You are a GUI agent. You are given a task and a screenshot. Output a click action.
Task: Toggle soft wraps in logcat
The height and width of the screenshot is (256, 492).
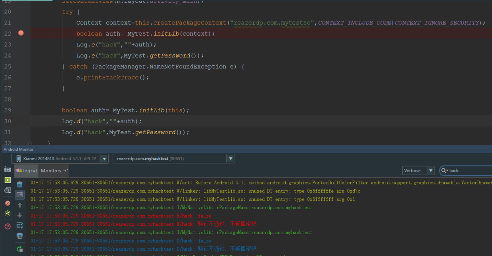[19, 225]
